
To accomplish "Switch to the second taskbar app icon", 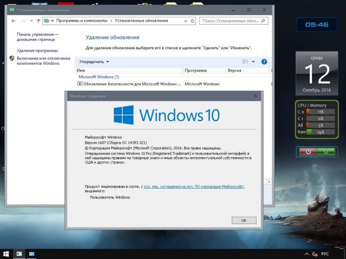I will (x=32, y=254).
